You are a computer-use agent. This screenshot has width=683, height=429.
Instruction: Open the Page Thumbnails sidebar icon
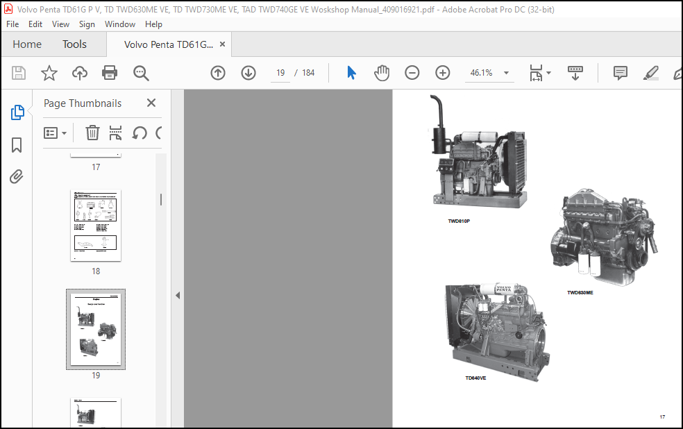[x=17, y=112]
